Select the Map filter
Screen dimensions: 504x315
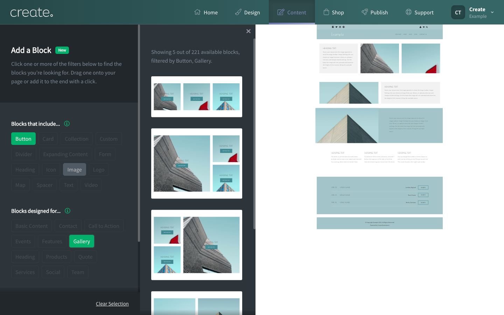[x=20, y=185]
